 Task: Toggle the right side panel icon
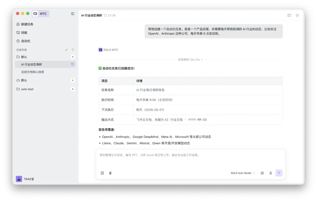click(x=297, y=15)
